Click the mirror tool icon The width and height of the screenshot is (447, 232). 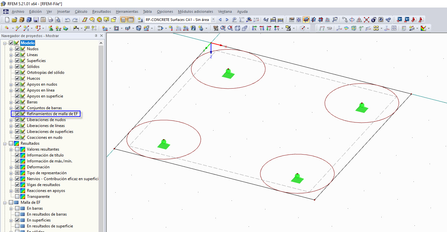tap(359, 20)
